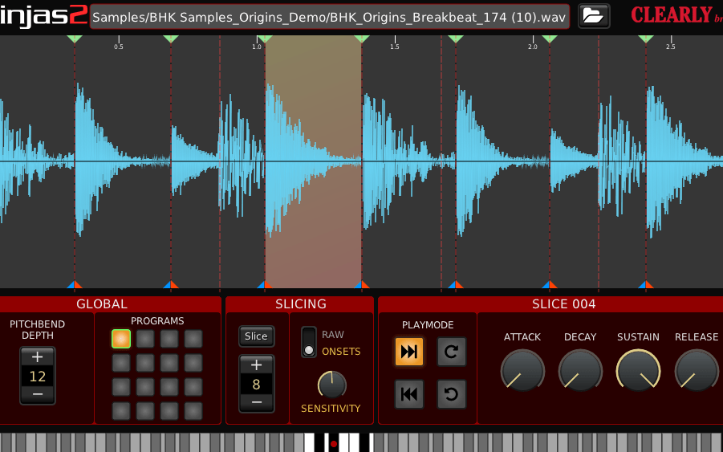Select second program slot in third row

point(145,387)
